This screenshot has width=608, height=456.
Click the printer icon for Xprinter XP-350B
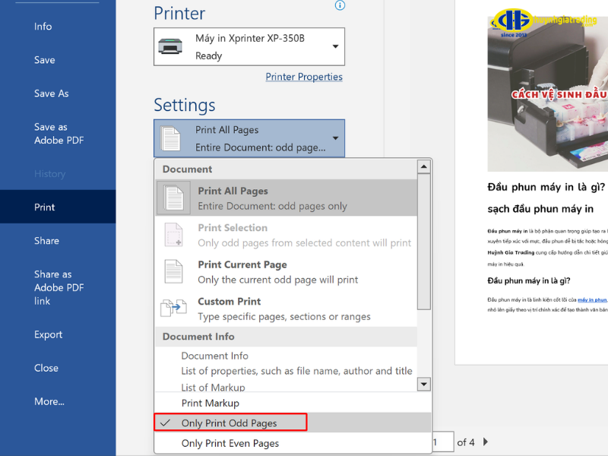[171, 46]
